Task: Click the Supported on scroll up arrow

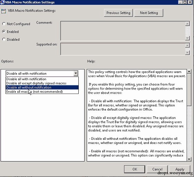Action: click(x=187, y=45)
